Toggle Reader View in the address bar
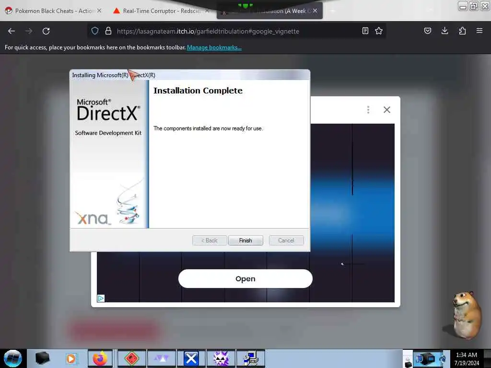 pyautogui.click(x=365, y=31)
